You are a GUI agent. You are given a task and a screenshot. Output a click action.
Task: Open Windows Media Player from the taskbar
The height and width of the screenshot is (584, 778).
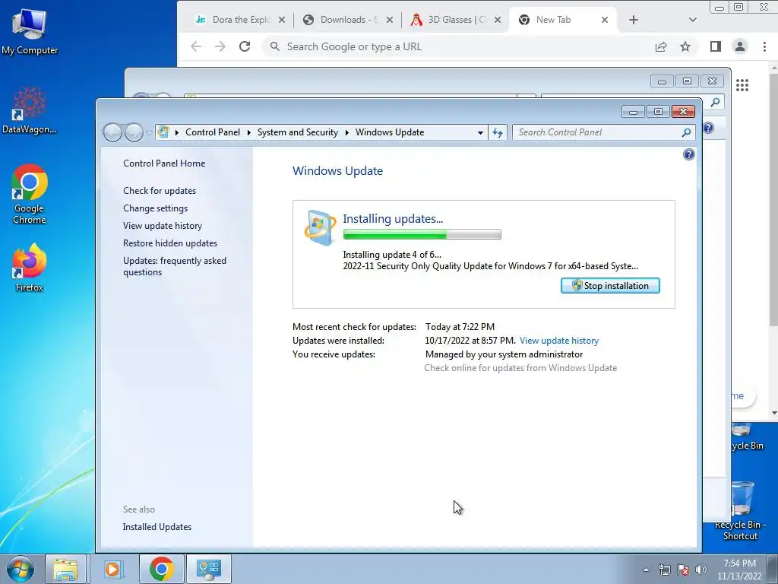click(x=112, y=569)
